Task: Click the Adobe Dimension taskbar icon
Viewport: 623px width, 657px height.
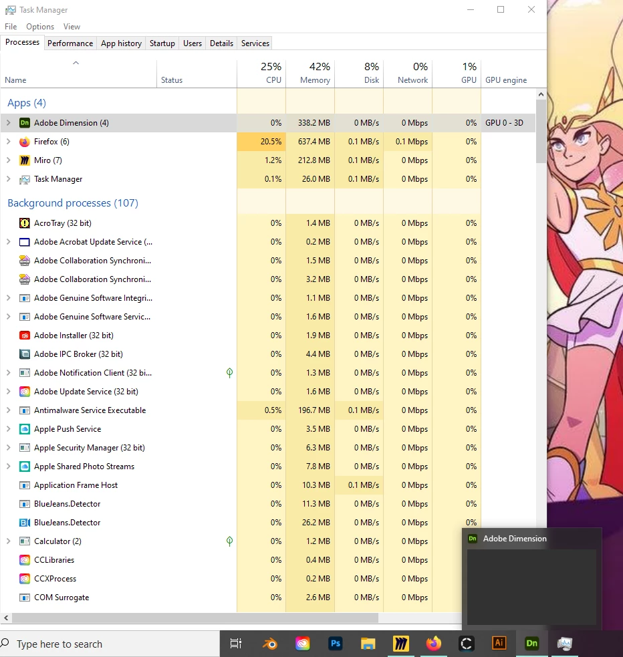Action: (x=531, y=643)
